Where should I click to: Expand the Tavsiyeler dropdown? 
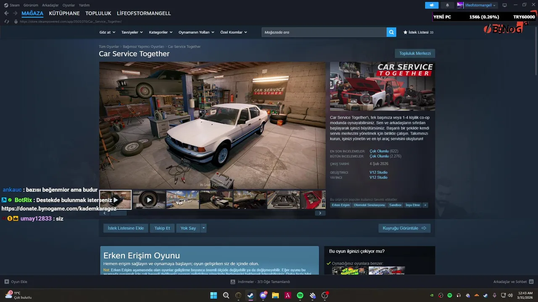pos(132,32)
